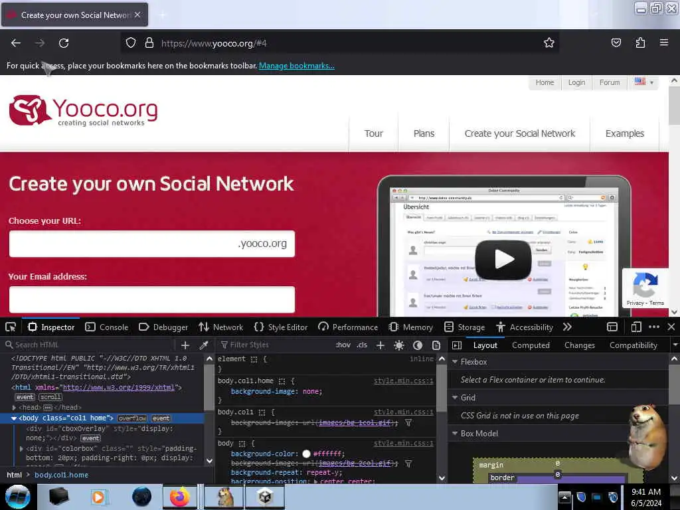
Task: Open the iframe picker in DevTools
Action: click(612, 327)
